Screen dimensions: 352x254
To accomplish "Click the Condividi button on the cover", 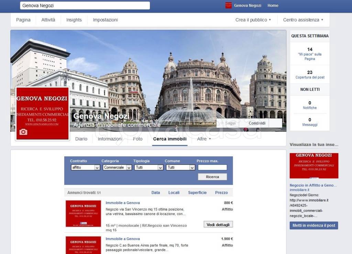I will pos(257,123).
